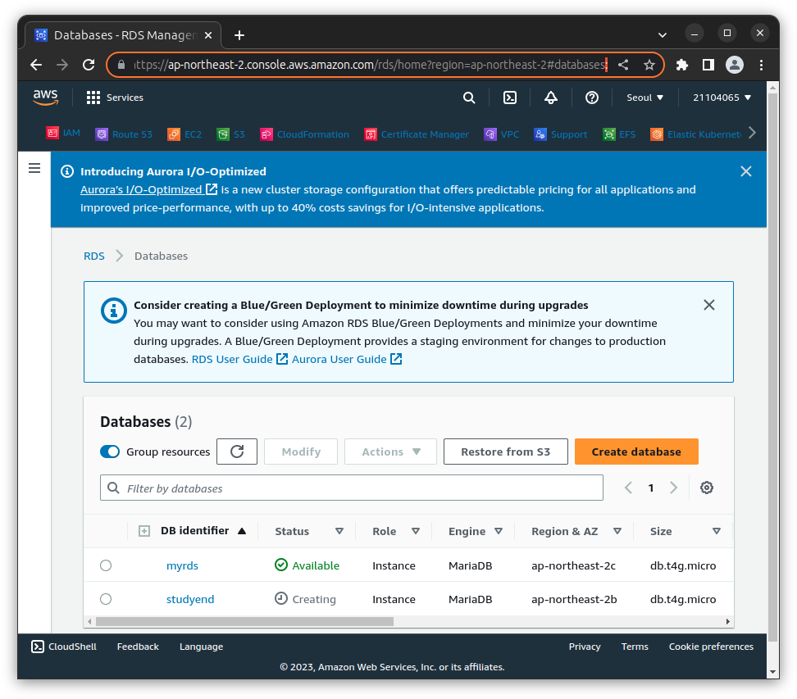Open the studyend database link

coord(190,599)
